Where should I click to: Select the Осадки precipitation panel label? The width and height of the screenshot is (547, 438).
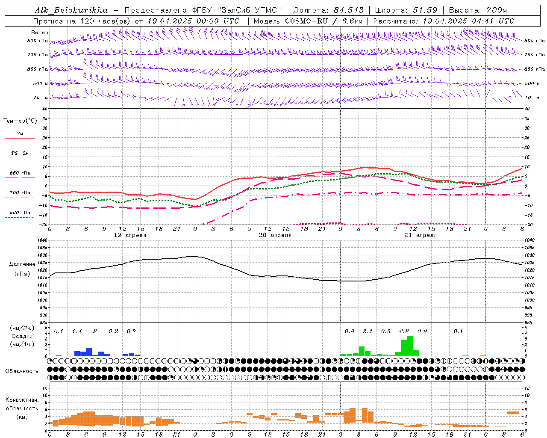click(22, 336)
